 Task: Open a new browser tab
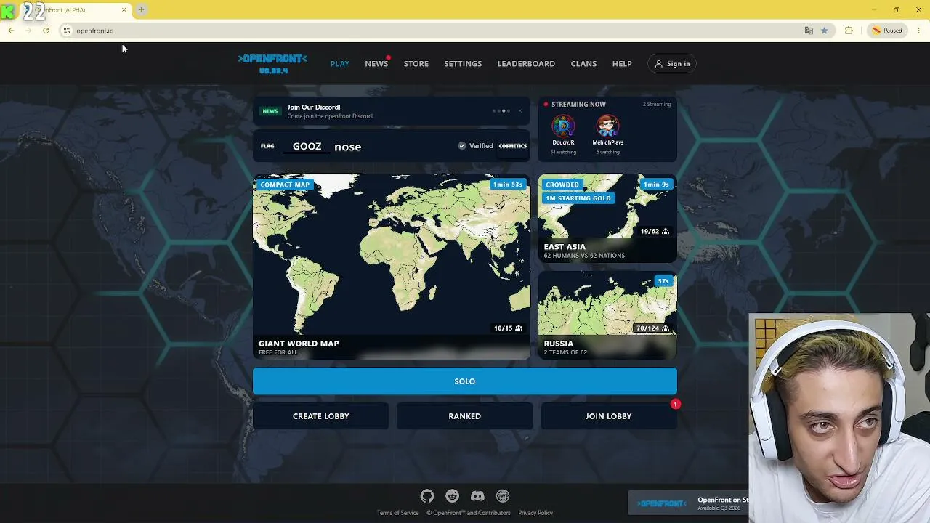142,9
